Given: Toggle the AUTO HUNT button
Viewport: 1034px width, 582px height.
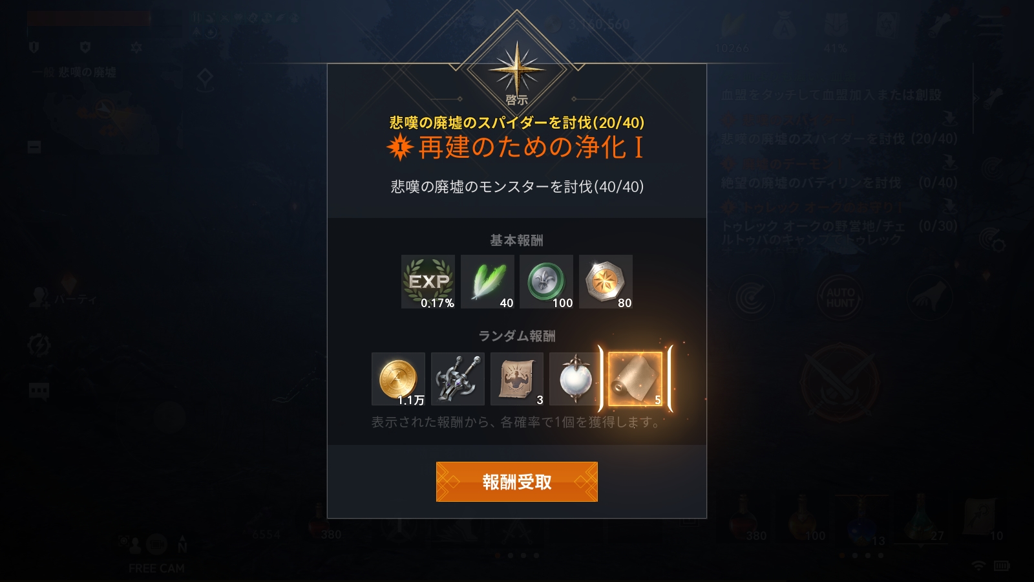Looking at the screenshot, I should pyautogui.click(x=840, y=298).
